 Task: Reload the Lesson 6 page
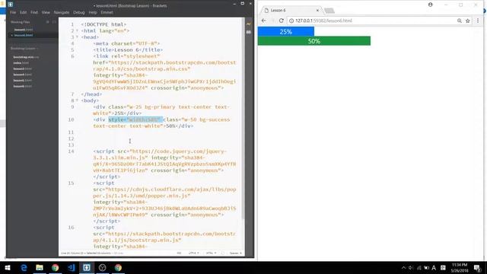pyautogui.click(x=282, y=21)
